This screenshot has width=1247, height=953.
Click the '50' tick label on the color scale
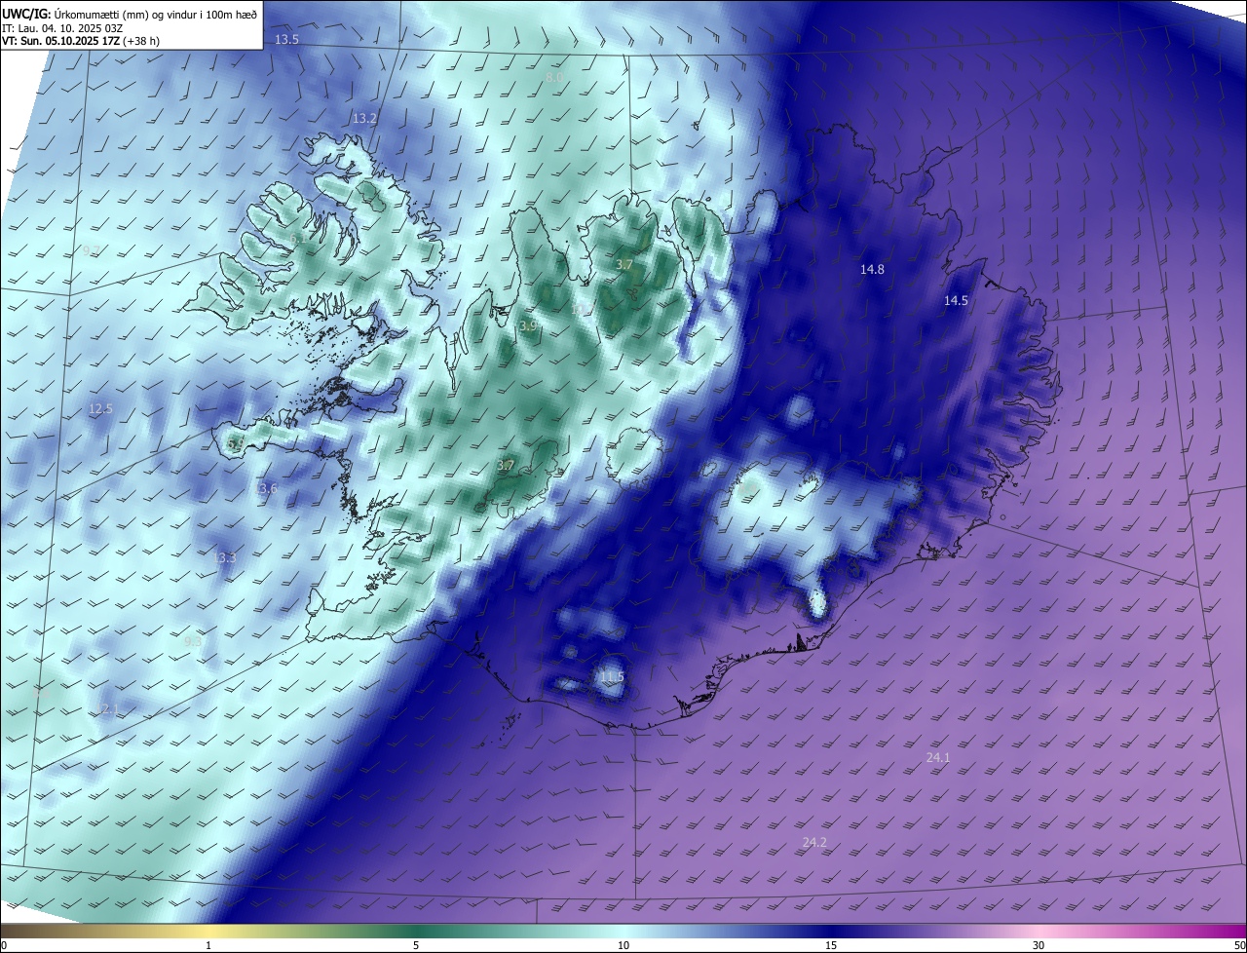click(x=1239, y=945)
